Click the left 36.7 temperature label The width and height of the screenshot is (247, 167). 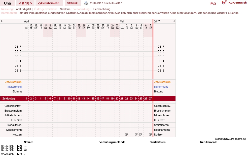[x=18, y=47]
